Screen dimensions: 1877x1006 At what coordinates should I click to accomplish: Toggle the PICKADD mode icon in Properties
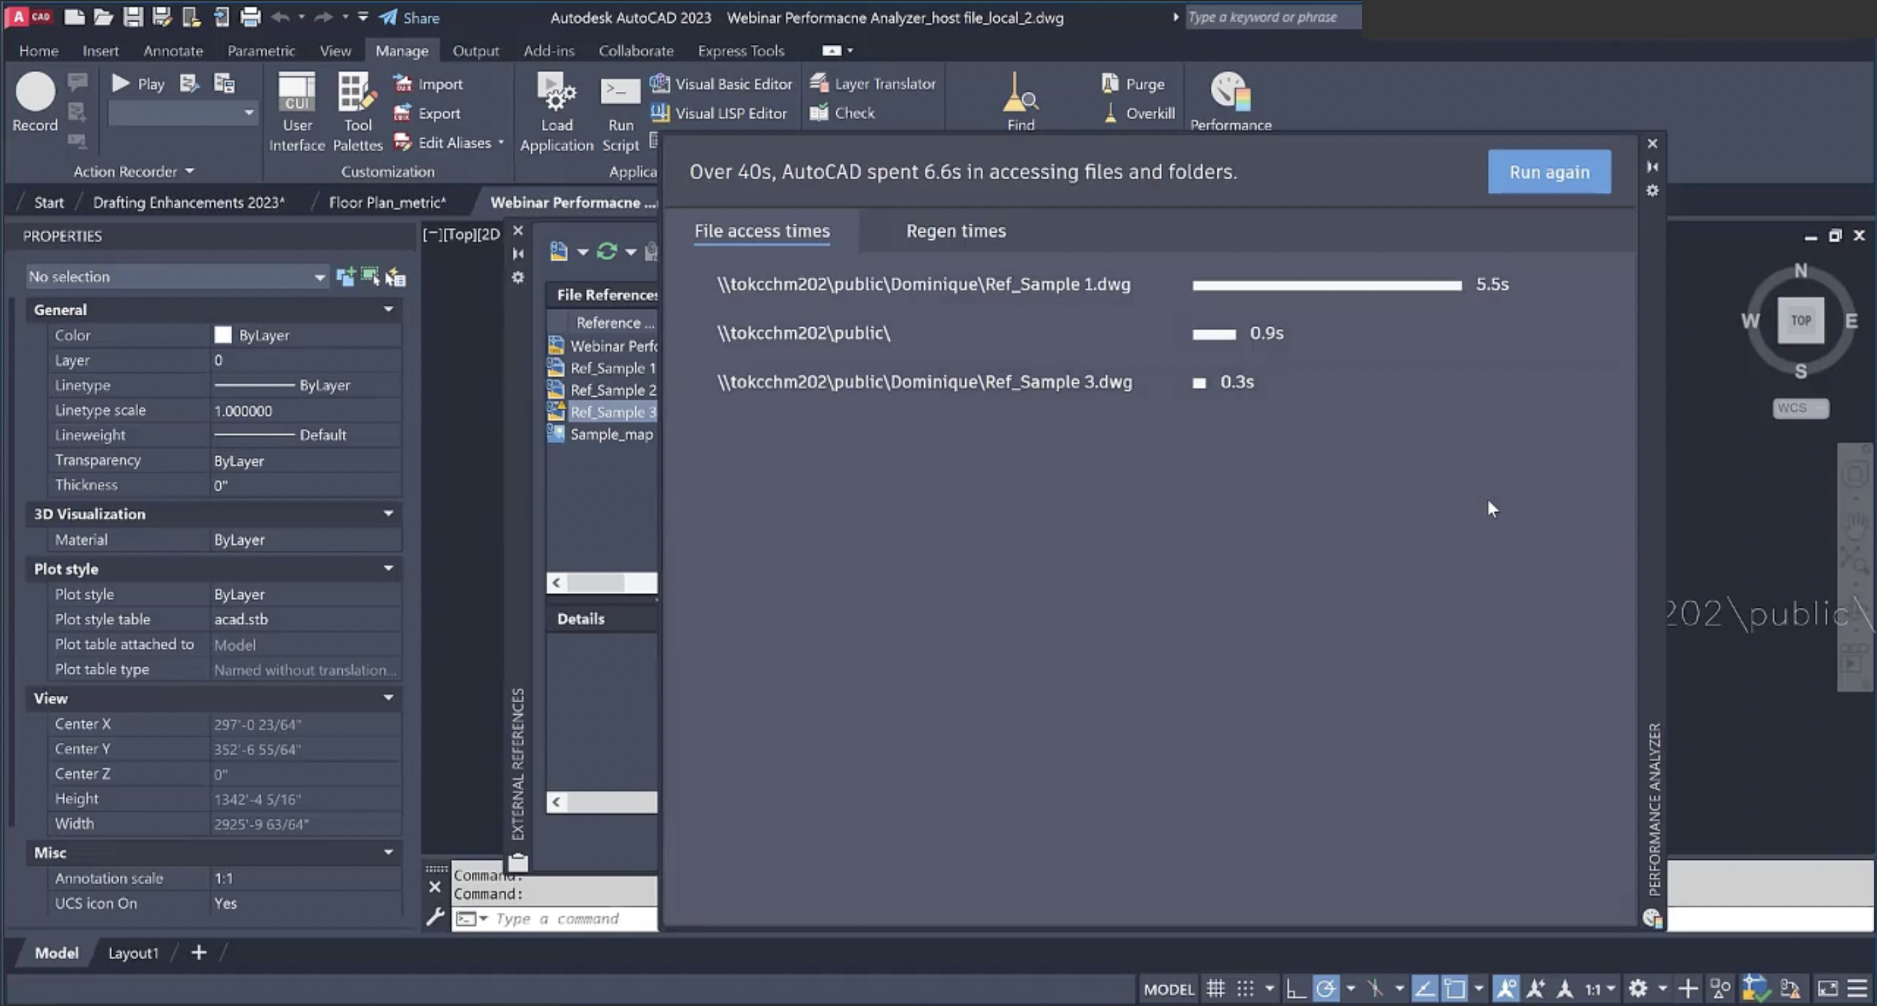[345, 277]
